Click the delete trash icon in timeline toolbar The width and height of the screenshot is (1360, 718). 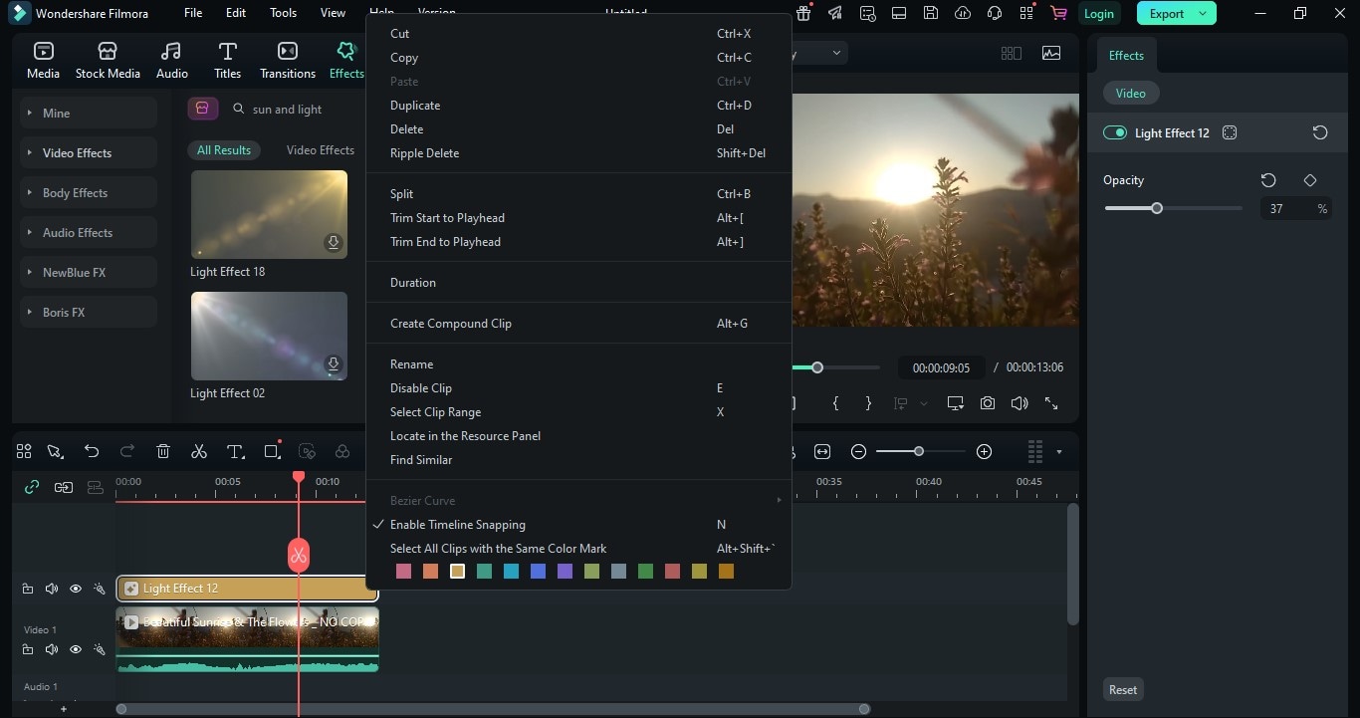coord(163,451)
